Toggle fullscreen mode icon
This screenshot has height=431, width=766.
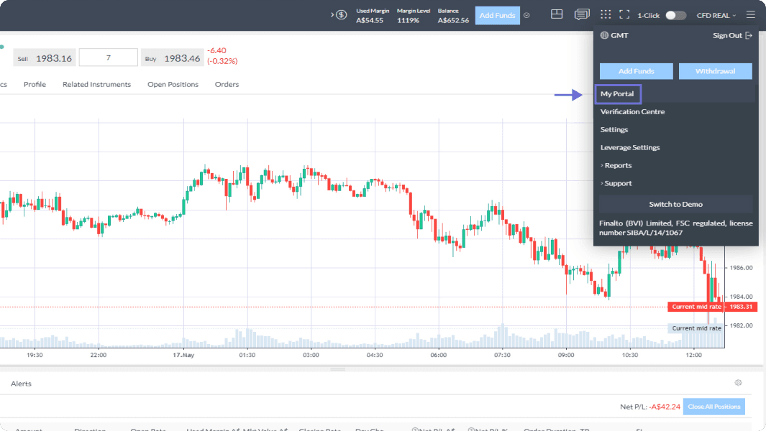coord(624,14)
